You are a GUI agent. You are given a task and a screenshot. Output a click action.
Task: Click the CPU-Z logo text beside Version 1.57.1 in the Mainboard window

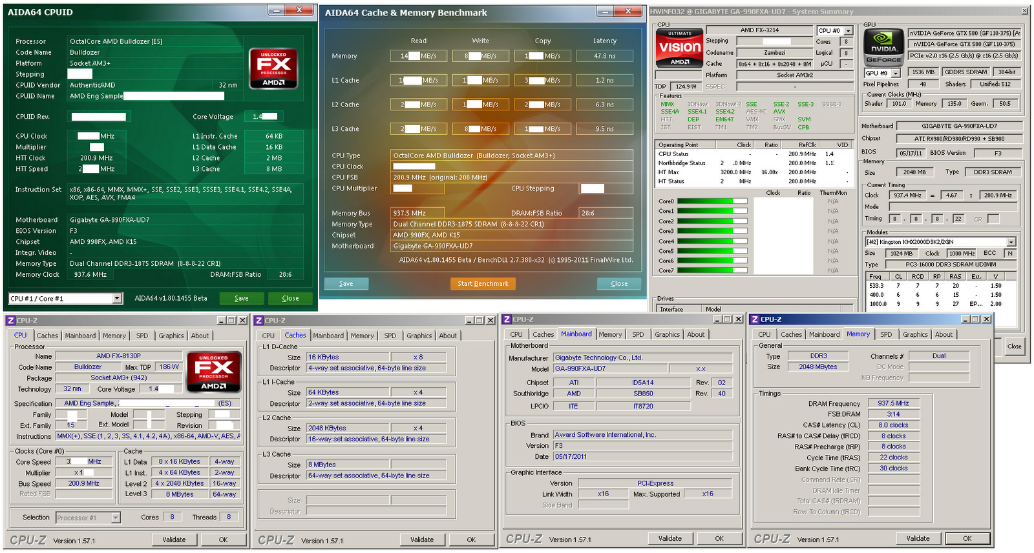coord(523,539)
